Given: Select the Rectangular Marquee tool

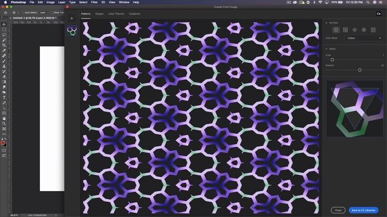Looking at the screenshot, I should coord(4,30).
